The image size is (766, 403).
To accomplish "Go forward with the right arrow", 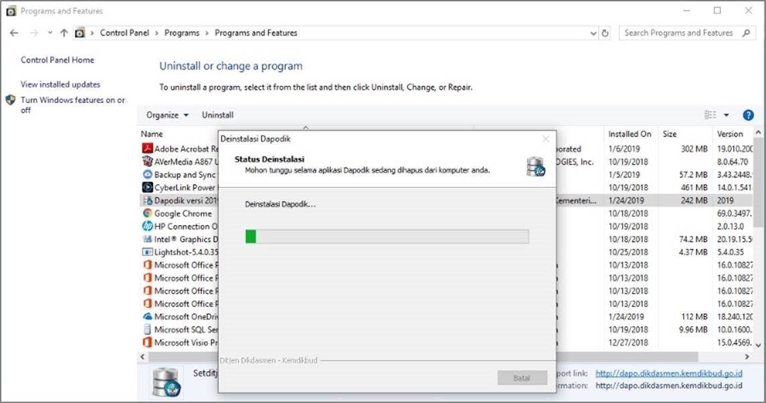I will pos(33,33).
